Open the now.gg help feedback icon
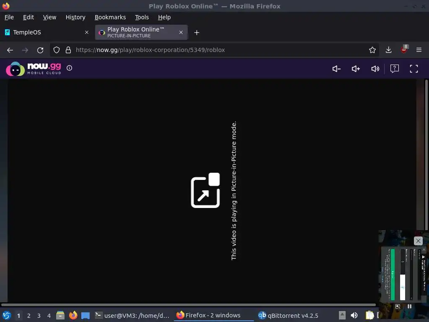Viewport: 429px width, 322px height. coord(395,69)
